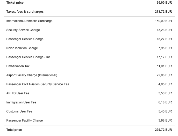Select the 299,72 EUR total price
The image size is (178, 136).
[x=163, y=130]
